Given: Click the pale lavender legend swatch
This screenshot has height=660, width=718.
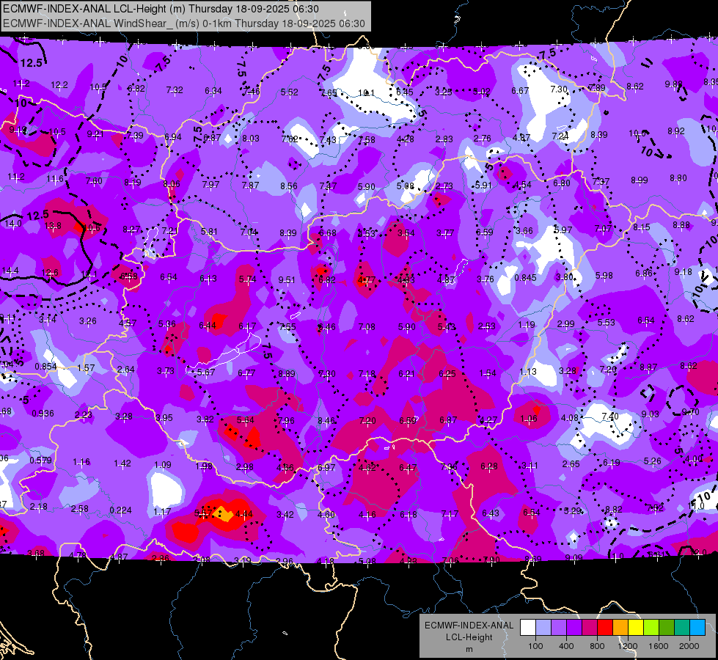Looking at the screenshot, I should (543, 628).
